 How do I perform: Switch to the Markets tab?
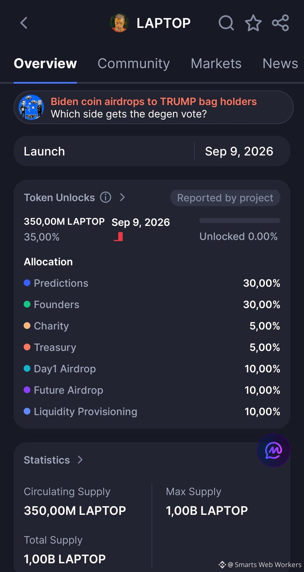pos(216,63)
